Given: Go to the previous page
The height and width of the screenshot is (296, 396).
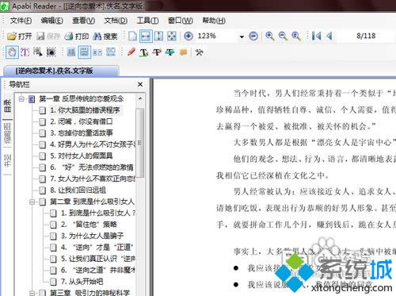Looking at the screenshot, I should pos(329,36).
